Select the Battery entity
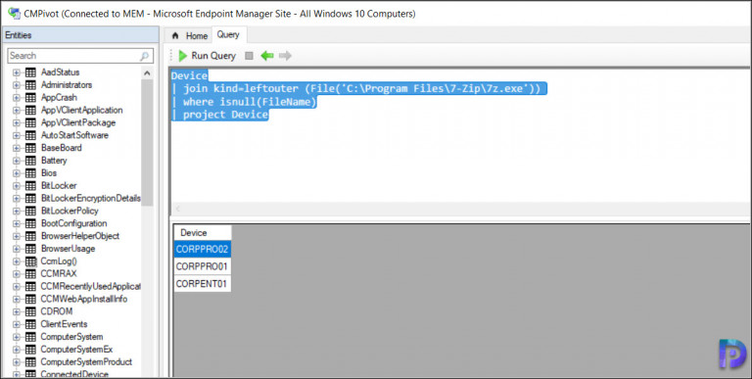This screenshot has width=752, height=379. coord(54,161)
